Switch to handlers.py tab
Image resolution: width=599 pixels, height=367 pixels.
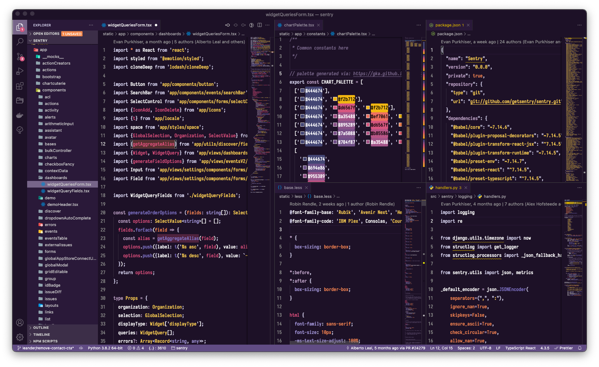(448, 188)
